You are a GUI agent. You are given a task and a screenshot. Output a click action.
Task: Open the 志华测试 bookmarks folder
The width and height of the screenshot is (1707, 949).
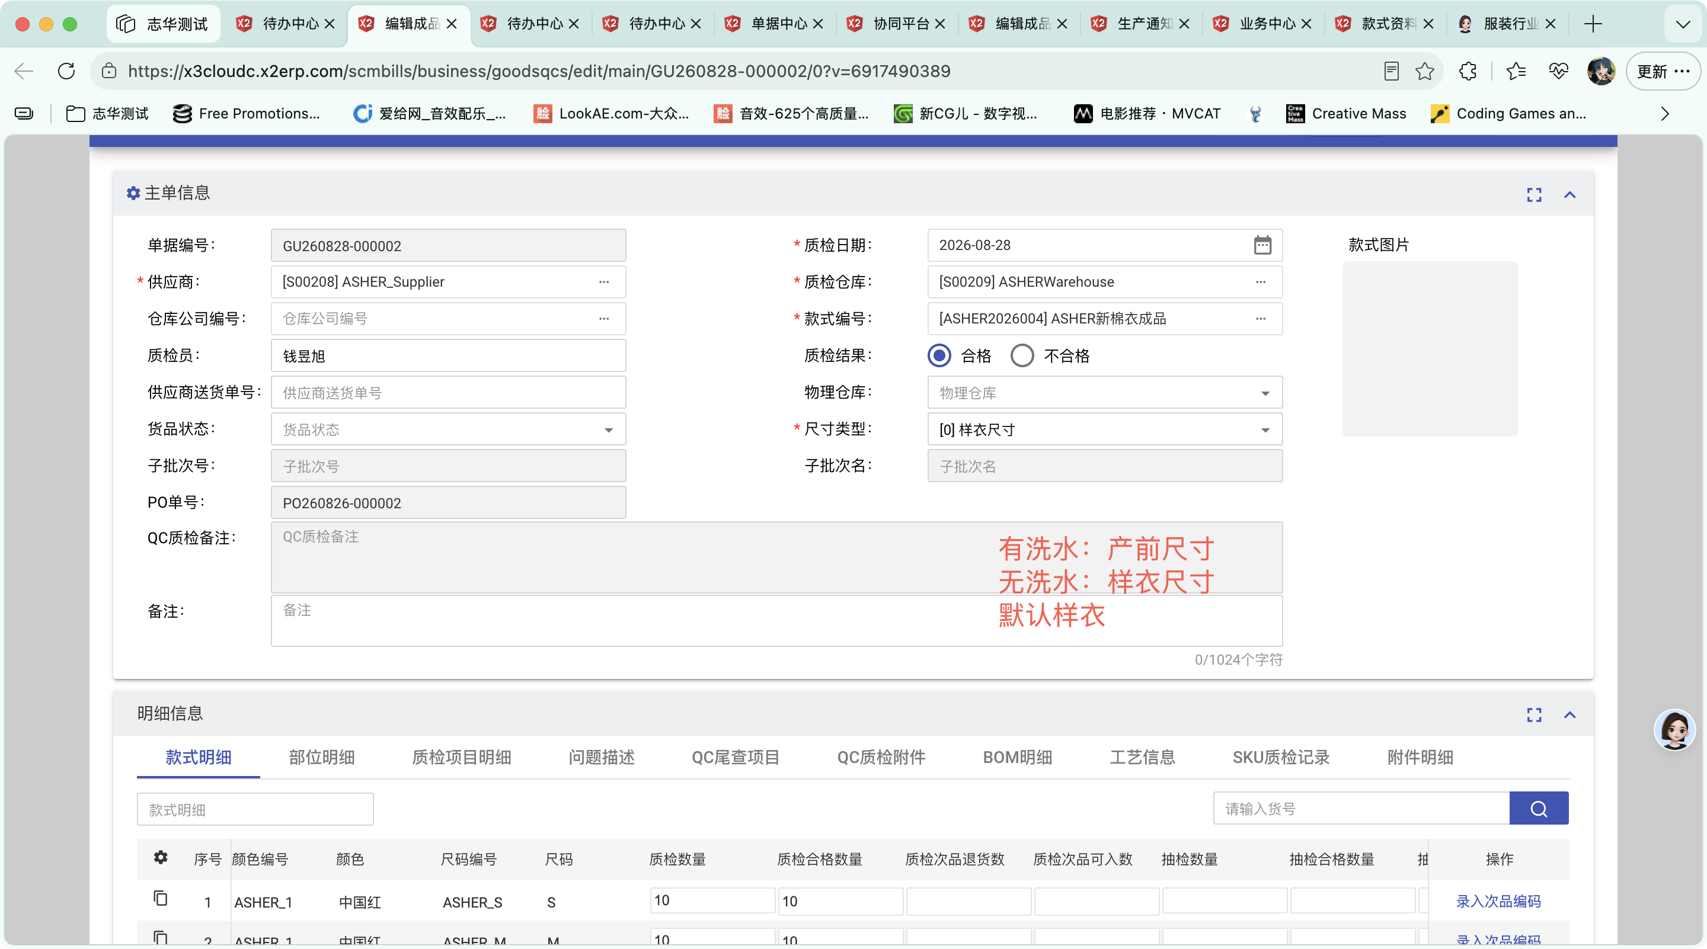pyautogui.click(x=107, y=114)
